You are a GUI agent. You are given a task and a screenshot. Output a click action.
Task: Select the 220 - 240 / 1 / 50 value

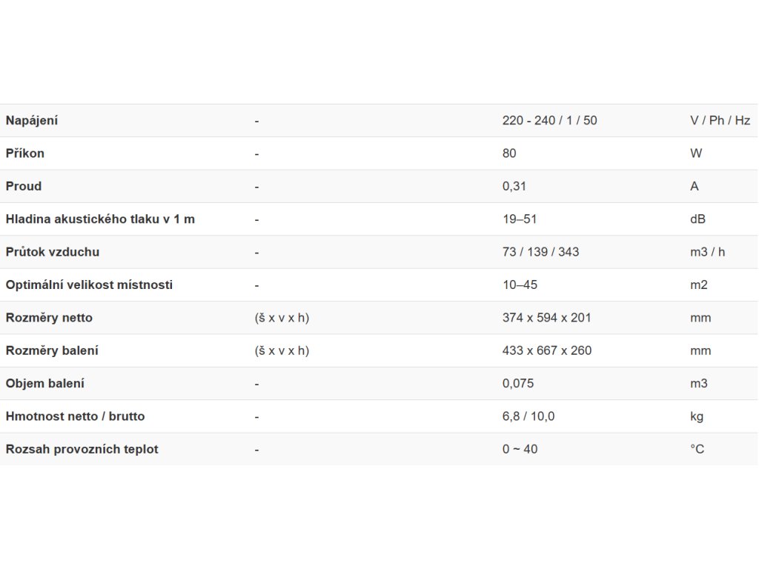[x=549, y=121]
